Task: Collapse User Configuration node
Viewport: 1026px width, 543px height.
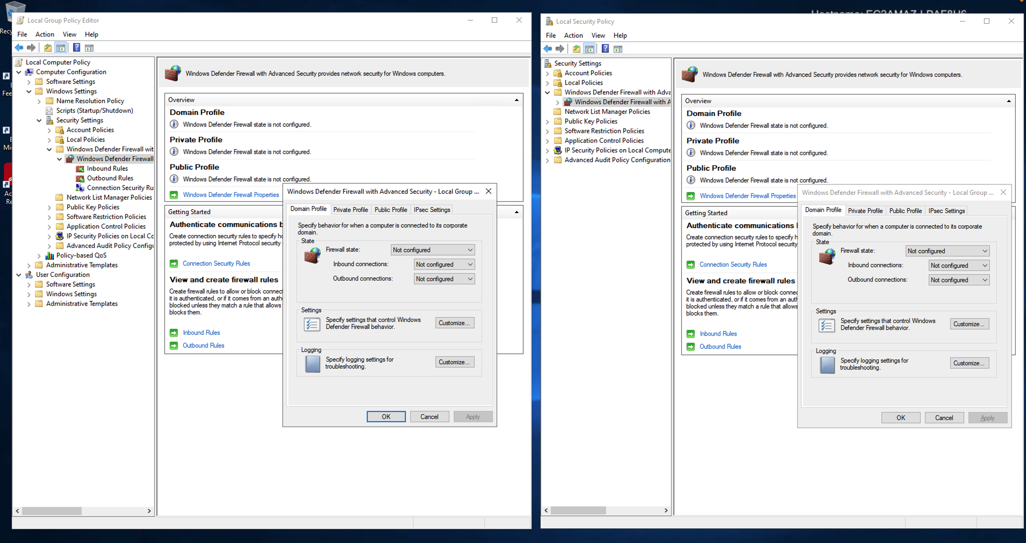Action: pyautogui.click(x=19, y=275)
